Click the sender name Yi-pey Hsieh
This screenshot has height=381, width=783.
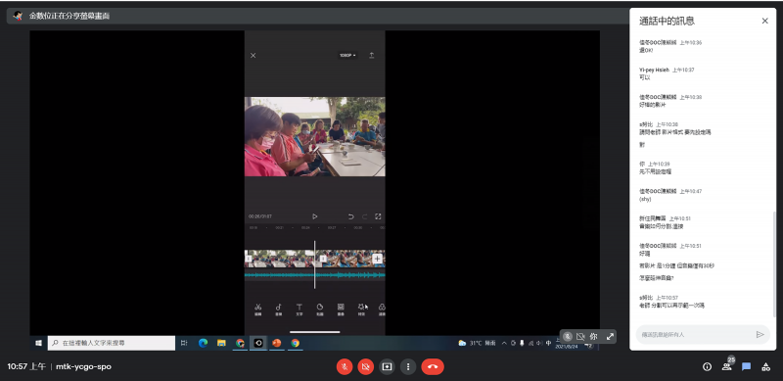[654, 70]
